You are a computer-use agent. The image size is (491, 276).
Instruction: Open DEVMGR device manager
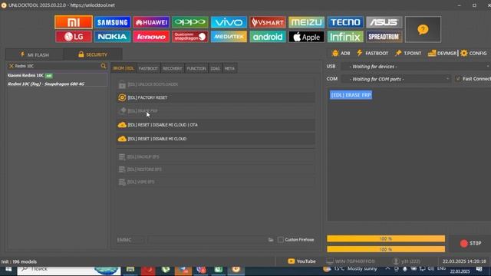(x=443, y=53)
